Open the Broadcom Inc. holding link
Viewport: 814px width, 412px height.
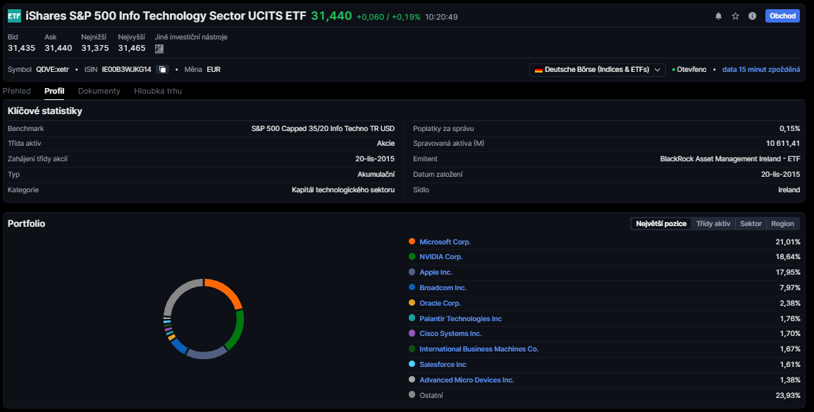443,287
